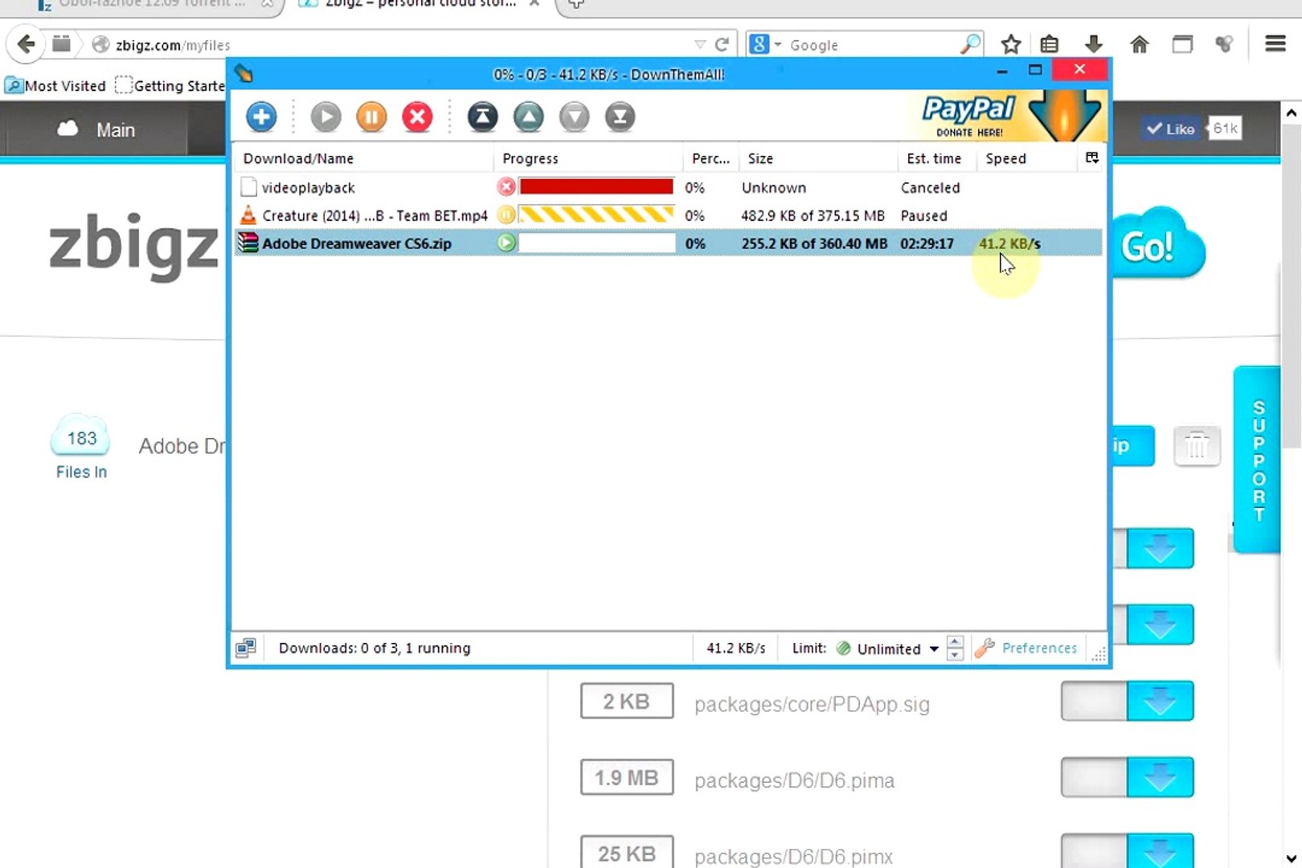This screenshot has height=868, width=1302.
Task: Adjust speed limit with the stepper arrows
Action: point(955,648)
